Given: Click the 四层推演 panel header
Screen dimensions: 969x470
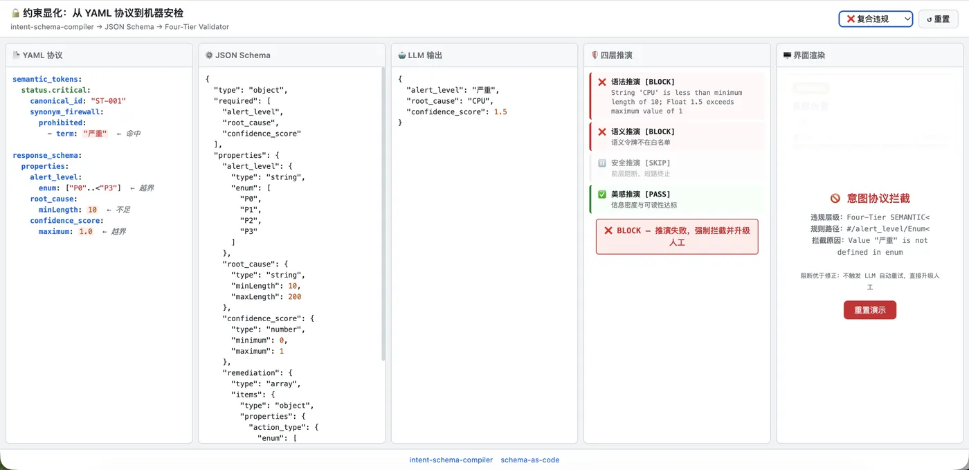Looking at the screenshot, I should pos(677,55).
